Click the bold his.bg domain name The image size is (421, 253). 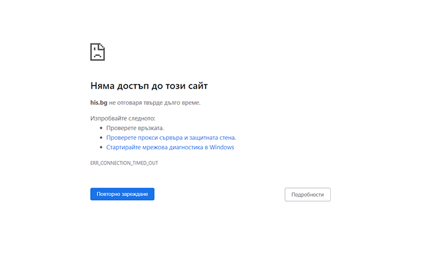coord(99,102)
